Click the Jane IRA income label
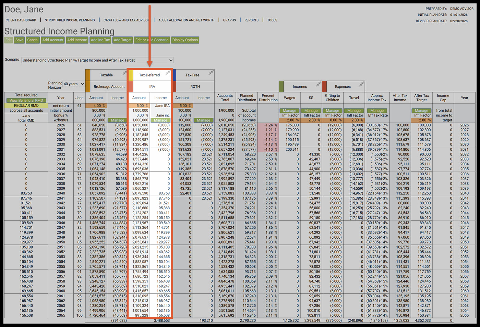 coord(162,106)
